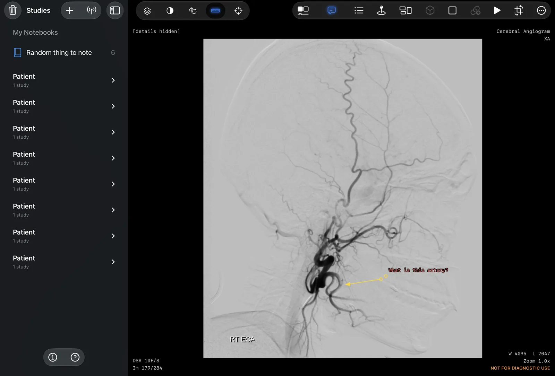Click the Cerebral Angiogram series label
This screenshot has width=555, height=376.
[x=523, y=31]
